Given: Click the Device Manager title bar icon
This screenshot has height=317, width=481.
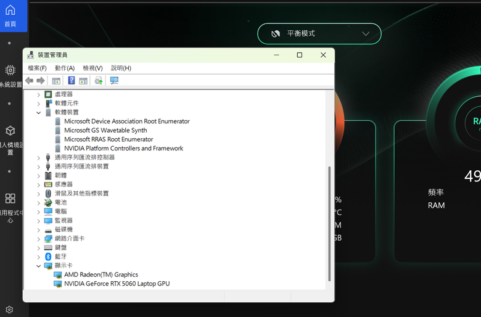Looking at the screenshot, I should click(30, 55).
